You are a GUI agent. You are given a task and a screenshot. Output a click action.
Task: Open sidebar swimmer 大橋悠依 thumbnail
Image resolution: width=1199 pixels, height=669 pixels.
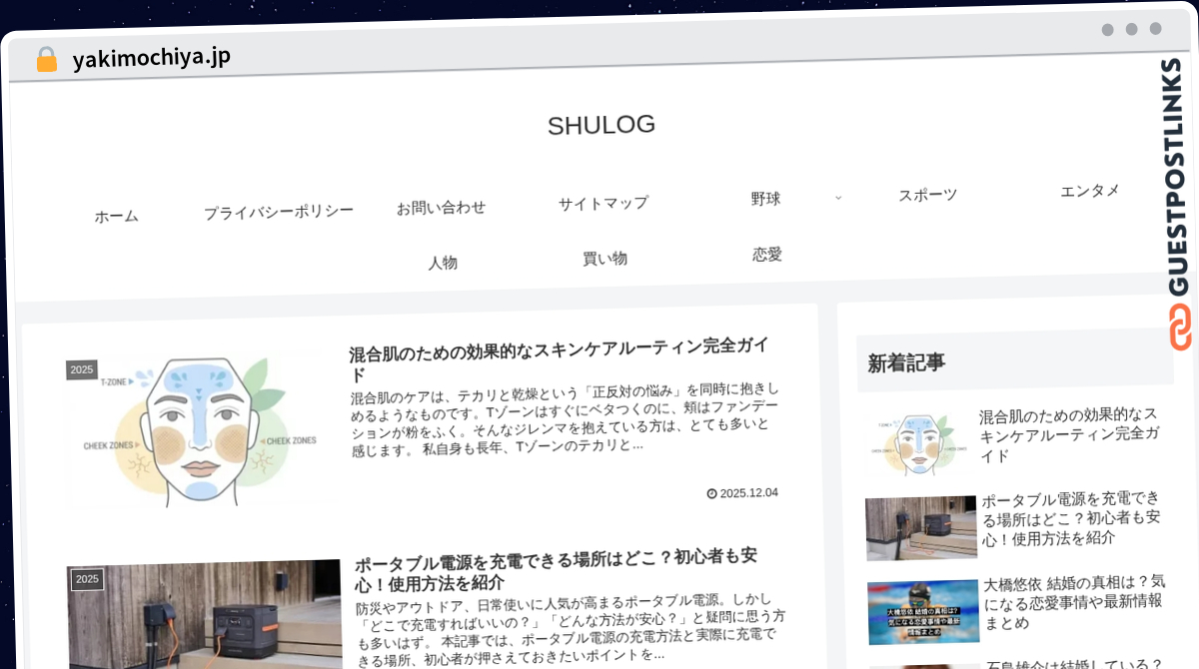point(922,613)
